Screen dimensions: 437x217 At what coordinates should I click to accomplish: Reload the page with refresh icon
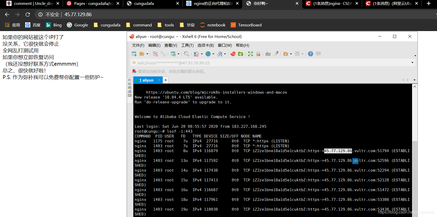[28, 15]
